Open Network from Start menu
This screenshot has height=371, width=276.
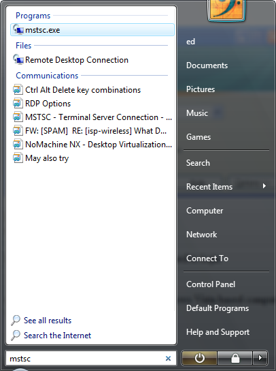tap(201, 235)
